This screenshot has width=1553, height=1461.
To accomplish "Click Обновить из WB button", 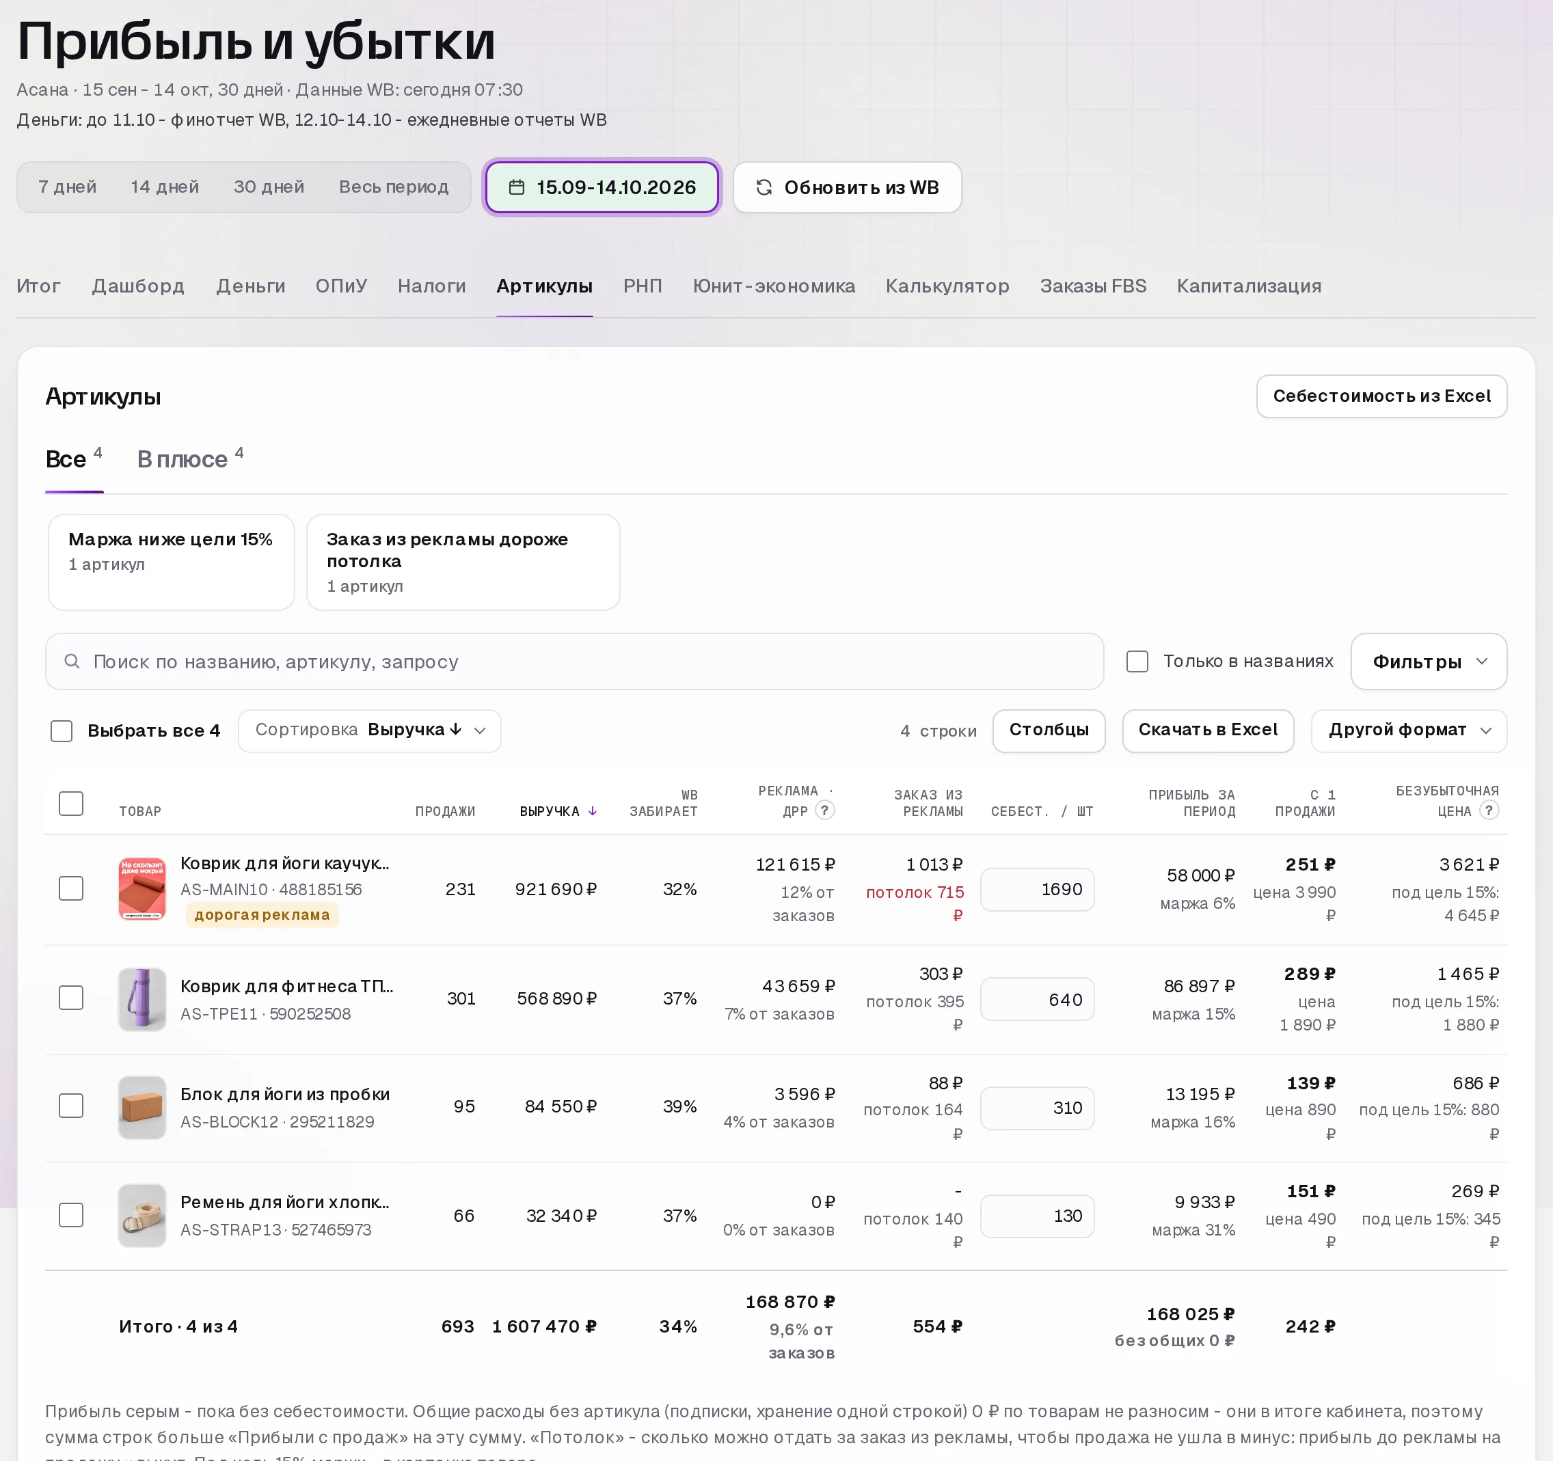I will tap(847, 187).
